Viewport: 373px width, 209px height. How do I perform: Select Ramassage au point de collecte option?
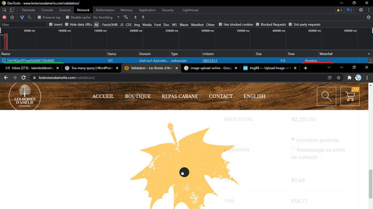point(293,149)
